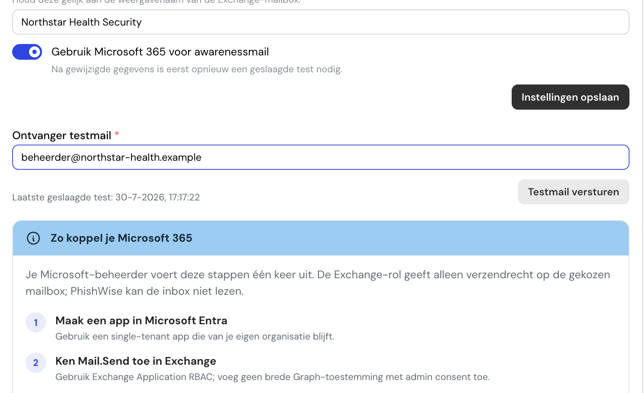Click the info icon in the blue banner
644x393 pixels.
pos(33,238)
